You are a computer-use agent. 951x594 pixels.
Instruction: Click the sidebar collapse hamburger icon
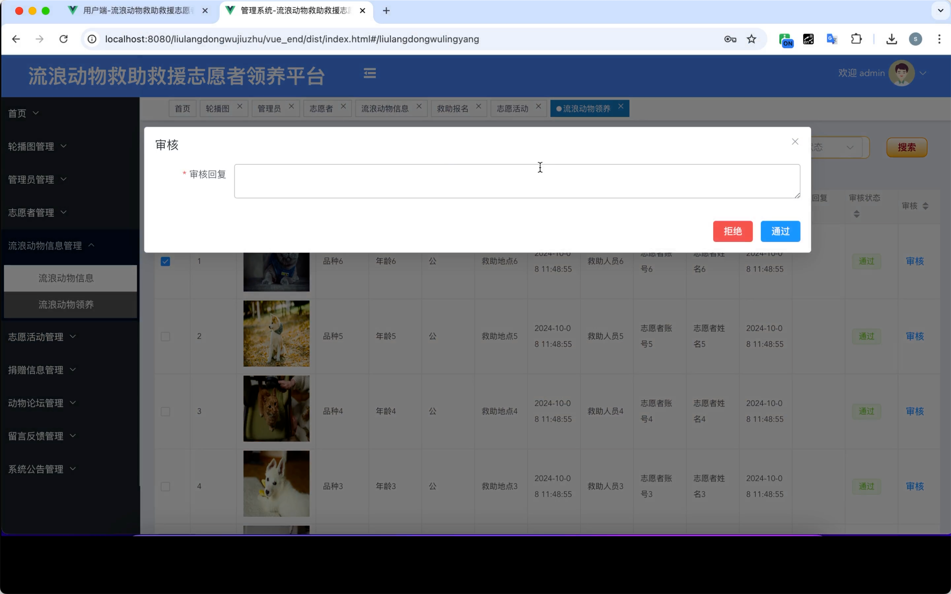pos(369,73)
